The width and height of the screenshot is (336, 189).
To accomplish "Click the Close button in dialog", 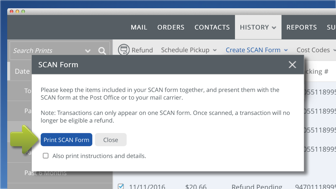I will [111, 140].
